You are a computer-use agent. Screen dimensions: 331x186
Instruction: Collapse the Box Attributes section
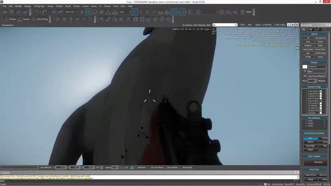pyautogui.click(x=314, y=118)
